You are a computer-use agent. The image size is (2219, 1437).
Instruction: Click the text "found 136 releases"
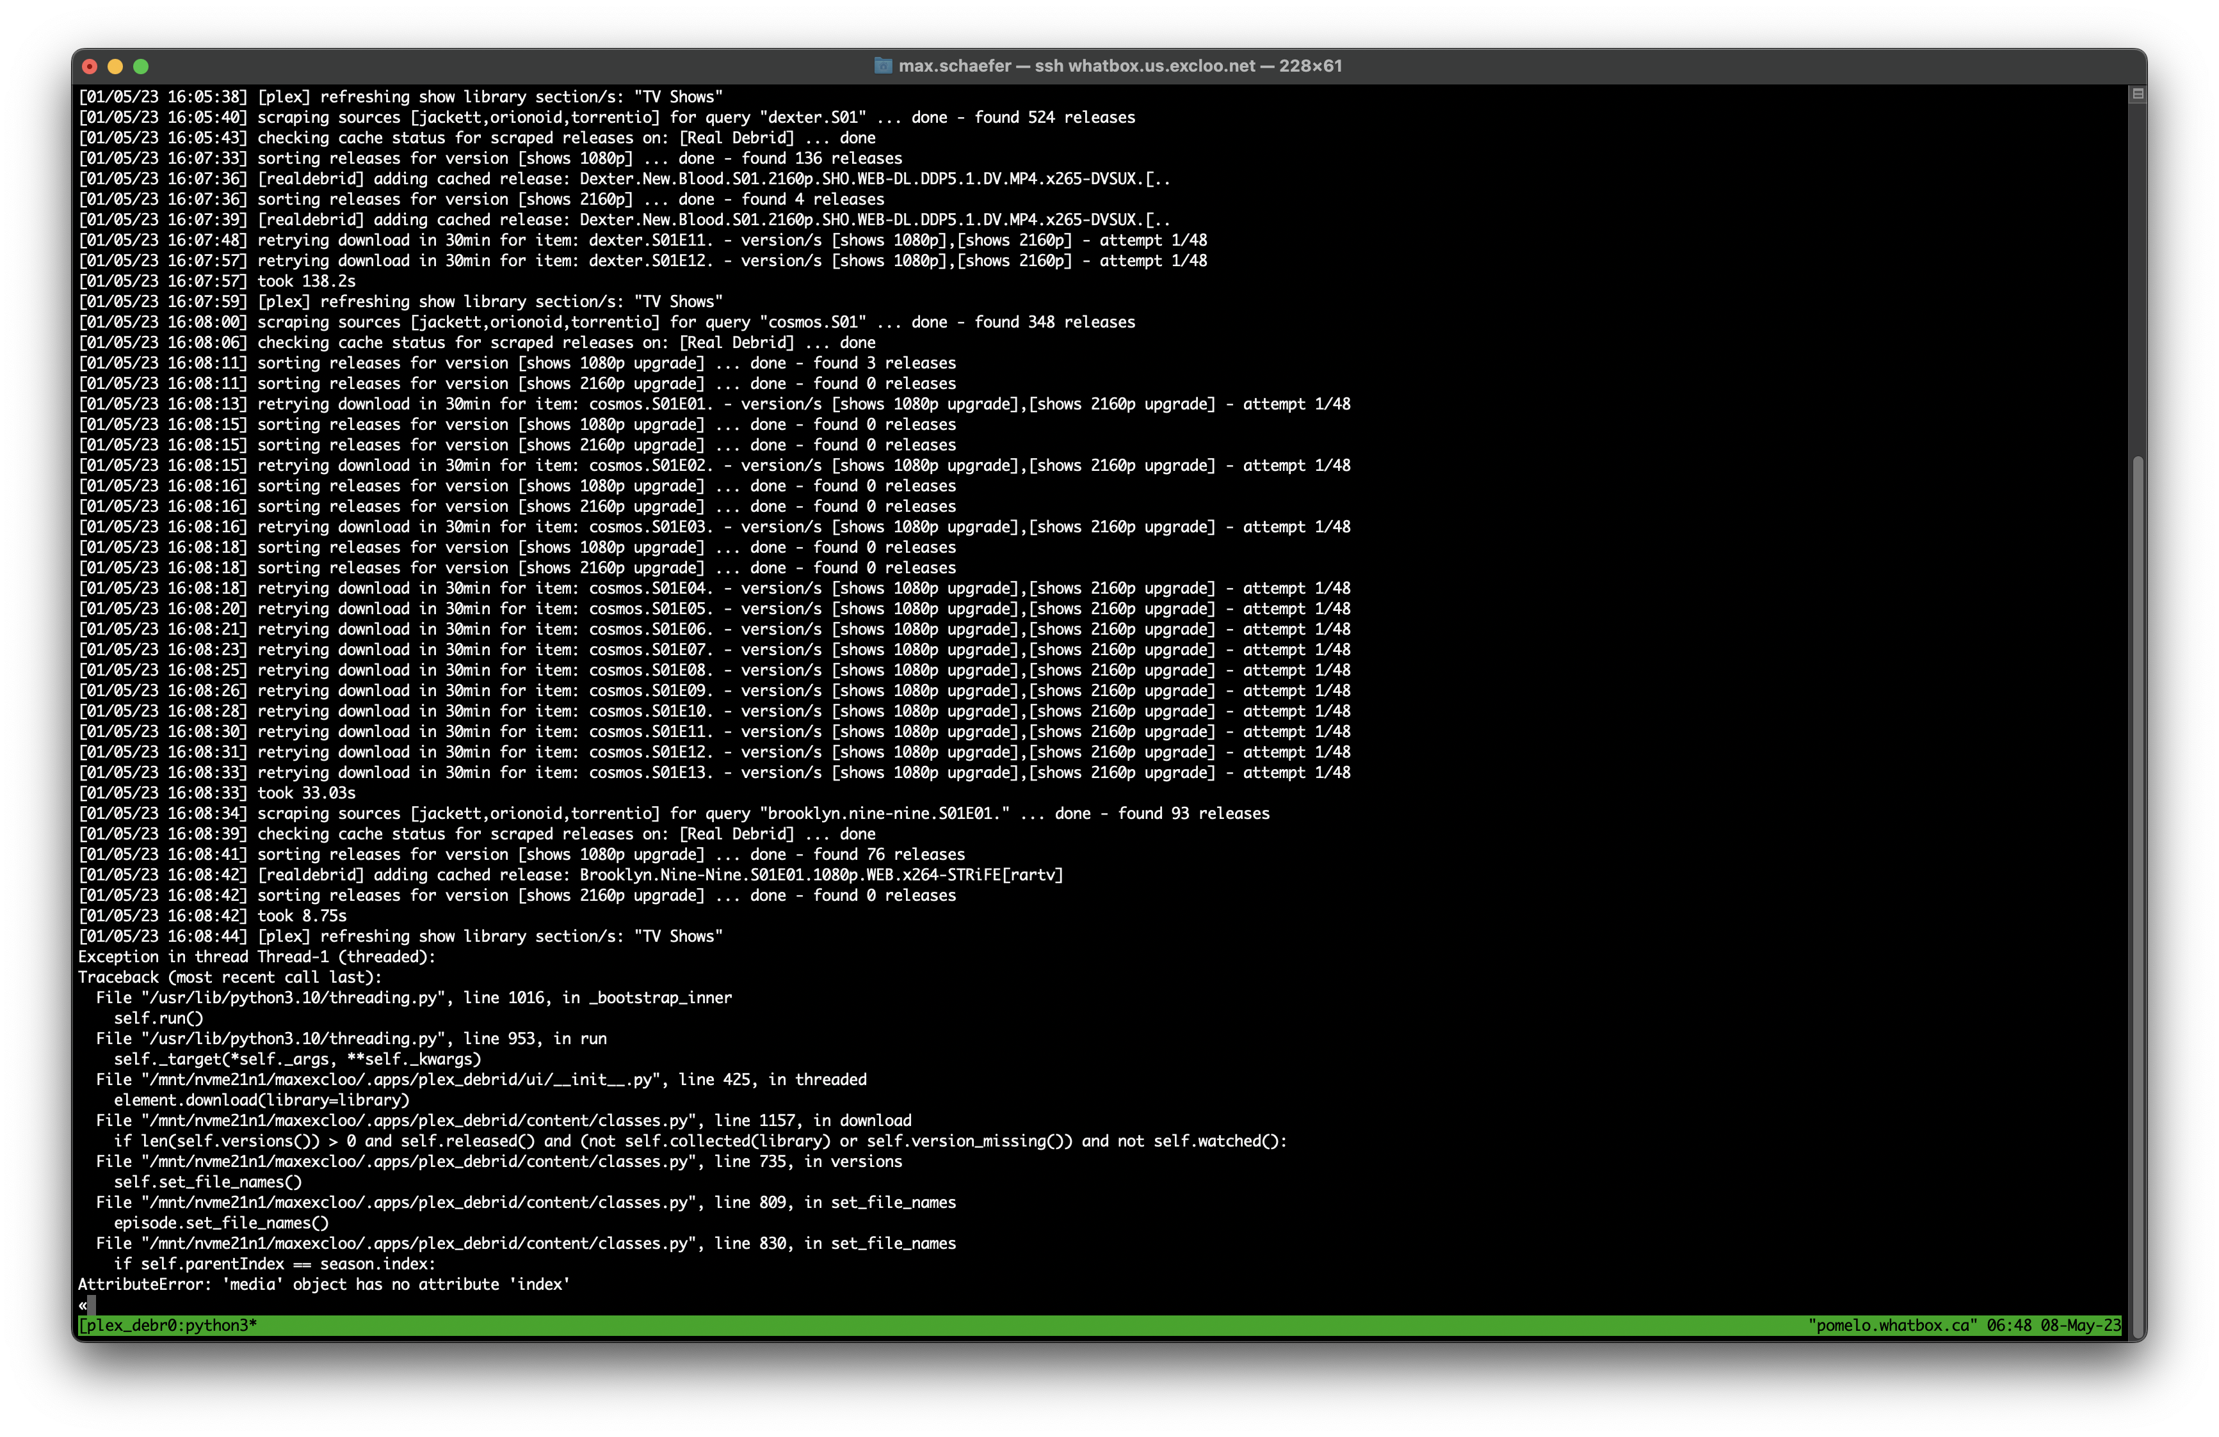[821, 157]
